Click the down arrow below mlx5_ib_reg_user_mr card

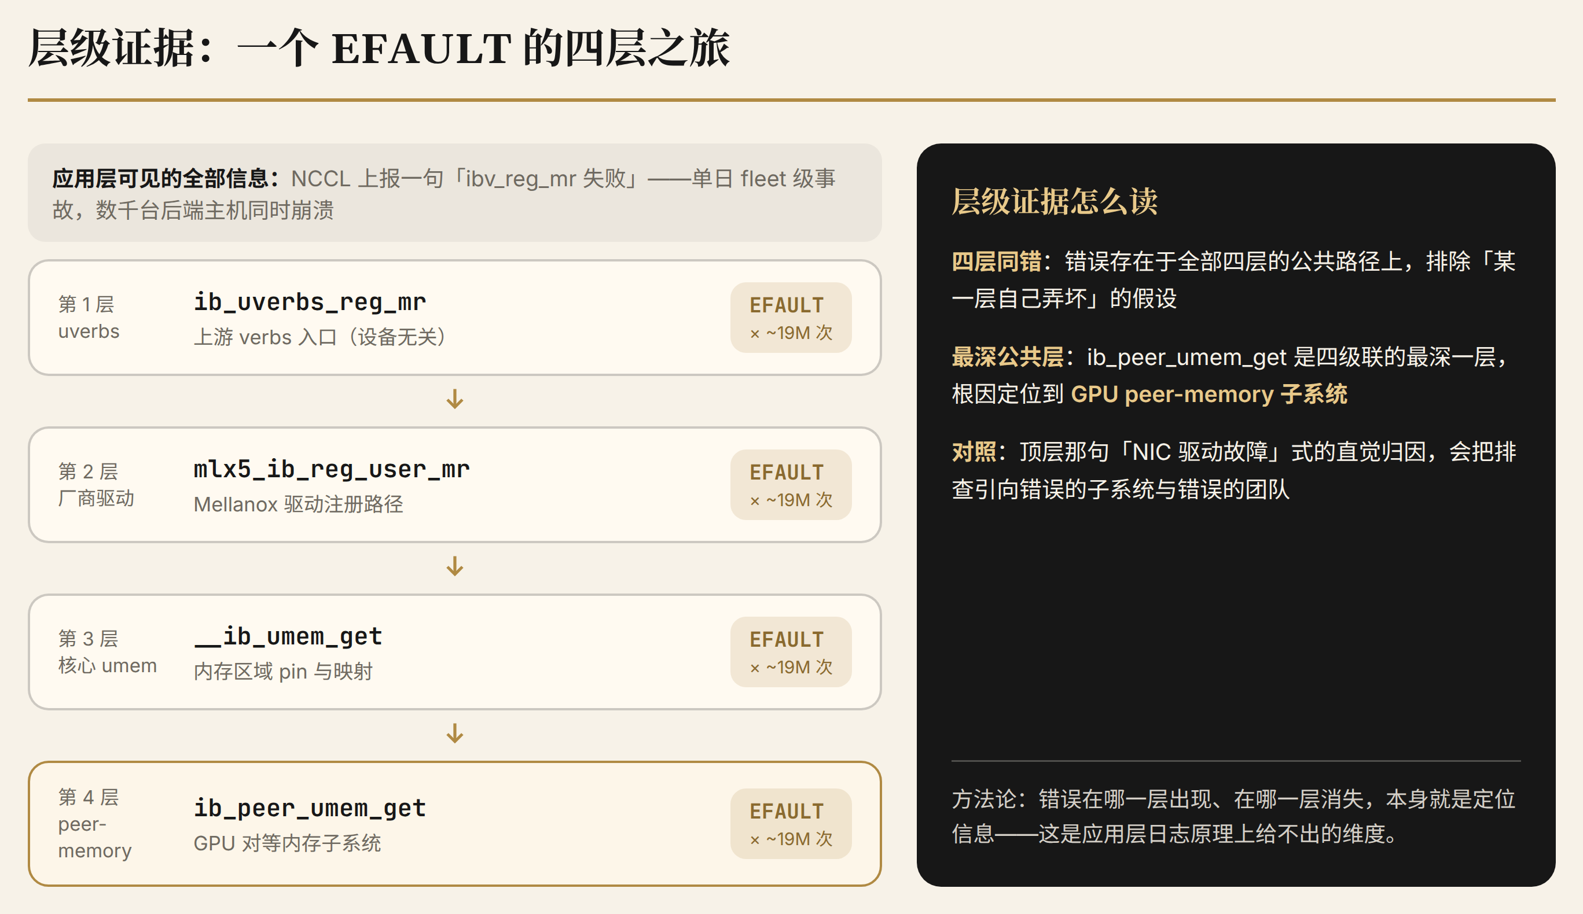tap(454, 566)
